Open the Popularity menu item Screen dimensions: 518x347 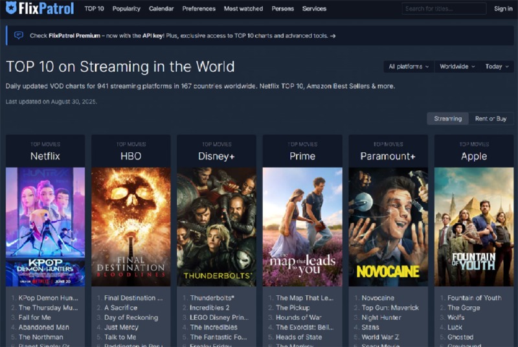[126, 8]
